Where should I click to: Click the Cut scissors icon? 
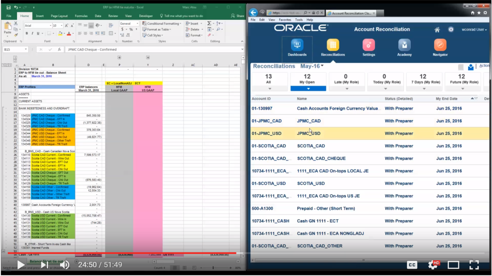click(16, 23)
